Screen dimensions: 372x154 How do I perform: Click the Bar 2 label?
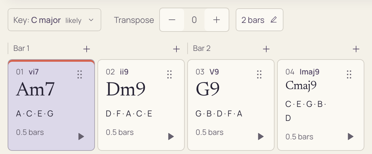point(202,48)
